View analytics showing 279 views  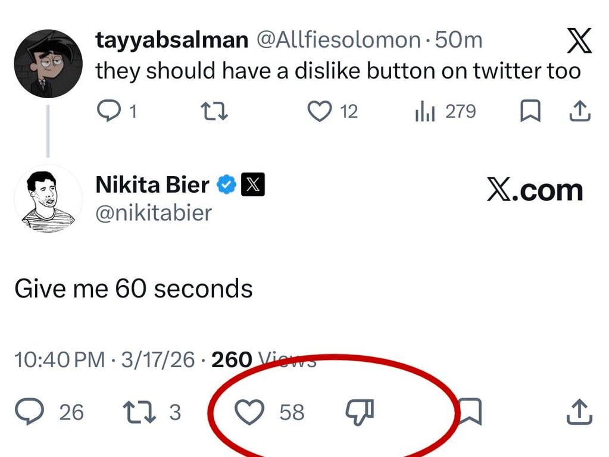pyautogui.click(x=424, y=111)
